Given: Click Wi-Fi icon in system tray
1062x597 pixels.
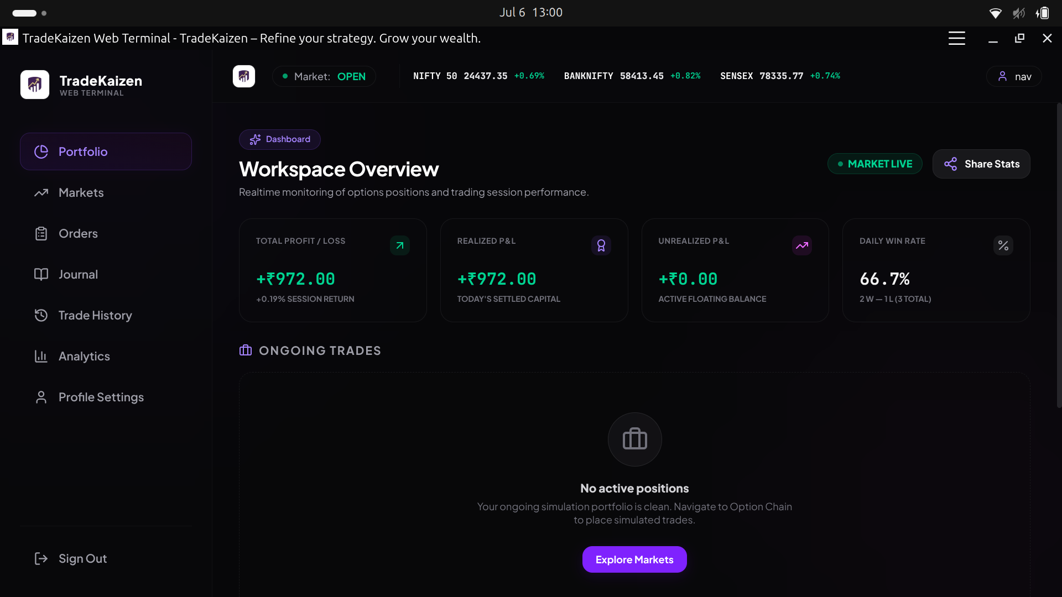Looking at the screenshot, I should click(996, 13).
